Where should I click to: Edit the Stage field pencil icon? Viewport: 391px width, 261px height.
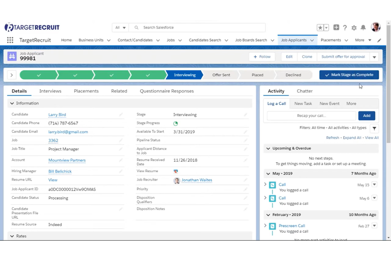pos(245,115)
